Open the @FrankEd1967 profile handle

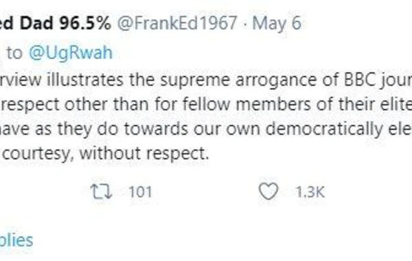pyautogui.click(x=177, y=23)
